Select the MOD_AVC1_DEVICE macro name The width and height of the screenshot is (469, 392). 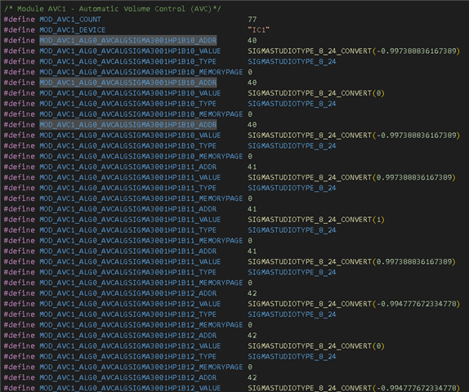coord(73,30)
